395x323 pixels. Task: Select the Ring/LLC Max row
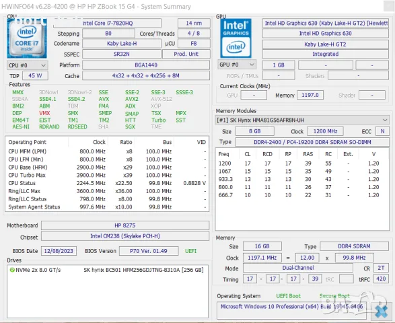click(107, 191)
